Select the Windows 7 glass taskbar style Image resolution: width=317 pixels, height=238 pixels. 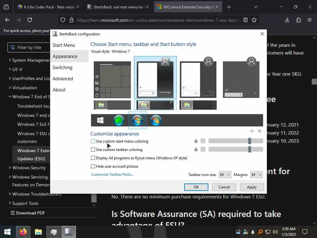[x=155, y=105]
